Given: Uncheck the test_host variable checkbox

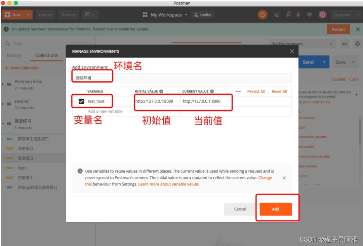Looking at the screenshot, I should coord(81,101).
